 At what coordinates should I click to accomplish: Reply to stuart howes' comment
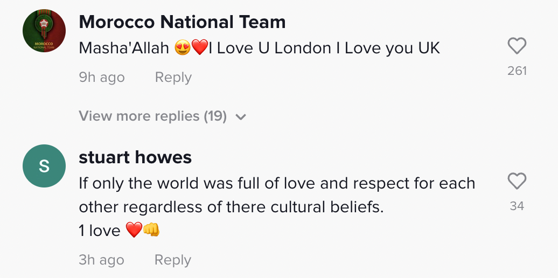coord(173,260)
